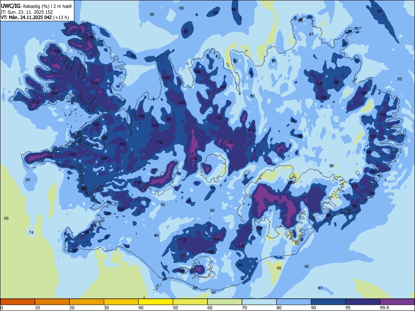Select the '81' humidity value on the map

pos(320,288)
